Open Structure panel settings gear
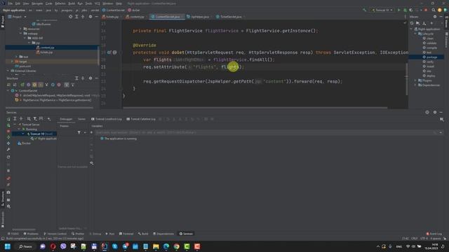Image resolution: width=449 pixels, height=252 pixels. click(91, 78)
